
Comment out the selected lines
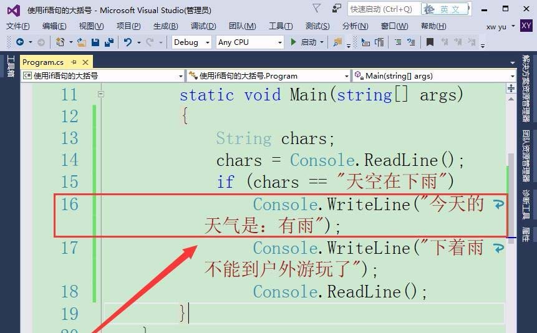398,42
